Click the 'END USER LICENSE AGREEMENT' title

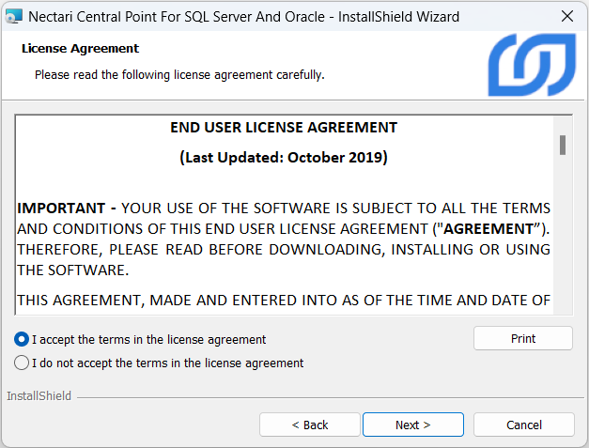click(x=284, y=128)
